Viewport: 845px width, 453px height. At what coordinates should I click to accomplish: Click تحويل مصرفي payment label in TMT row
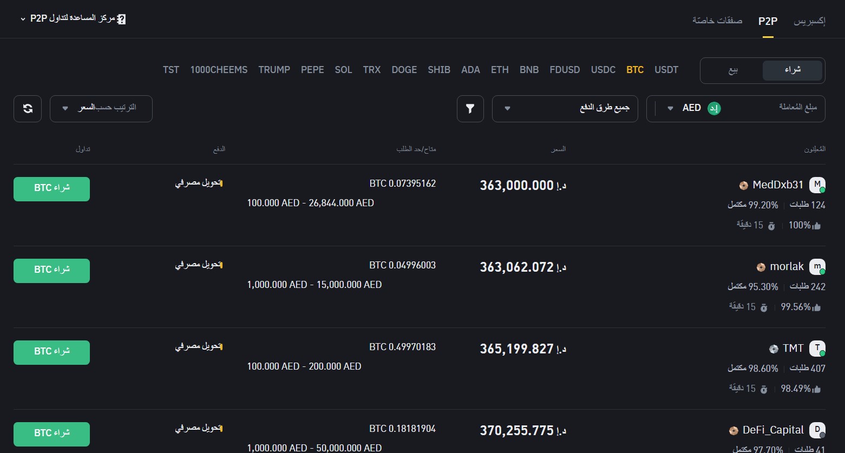pyautogui.click(x=198, y=346)
